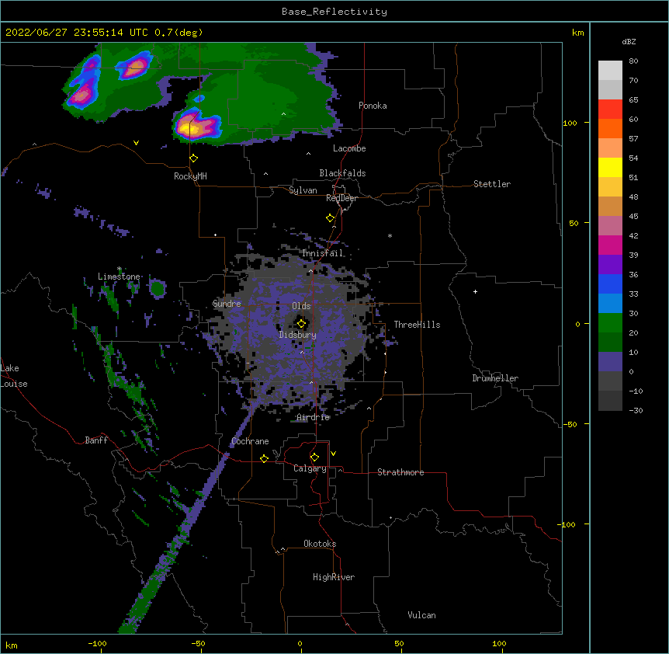Click the yellow diamond marker above Calgary label
This screenshot has width=669, height=654.
pyautogui.click(x=314, y=457)
